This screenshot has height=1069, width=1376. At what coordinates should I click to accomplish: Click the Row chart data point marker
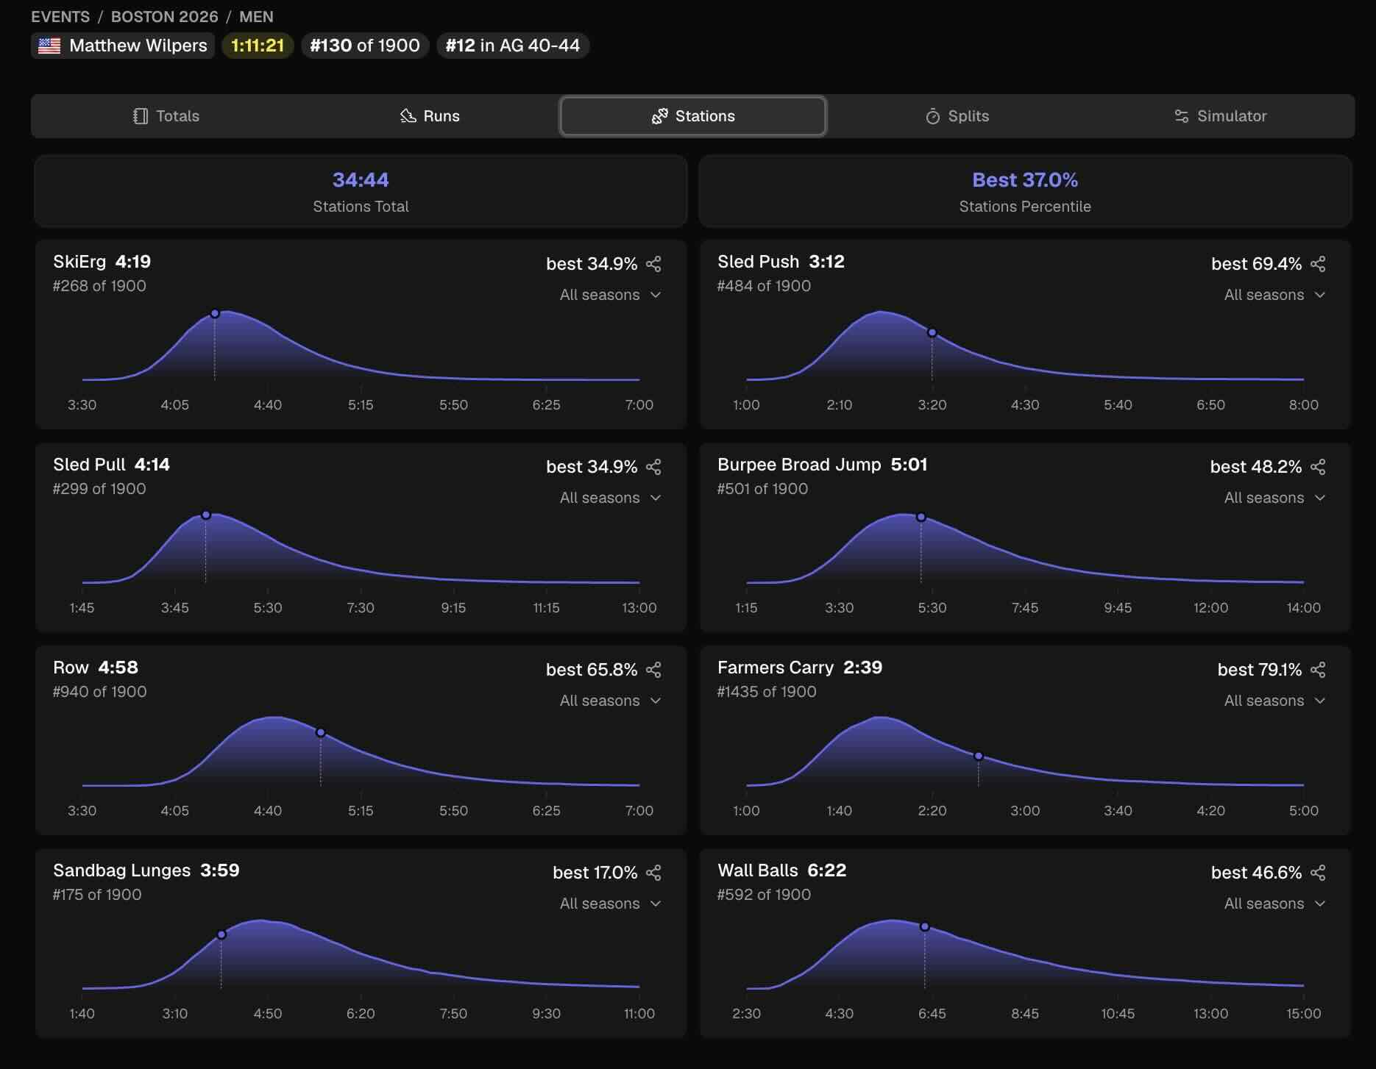tap(321, 733)
